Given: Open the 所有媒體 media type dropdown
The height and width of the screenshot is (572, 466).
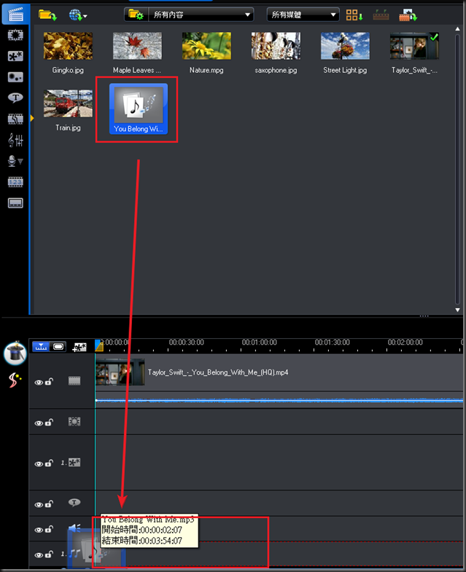Looking at the screenshot, I should point(303,15).
